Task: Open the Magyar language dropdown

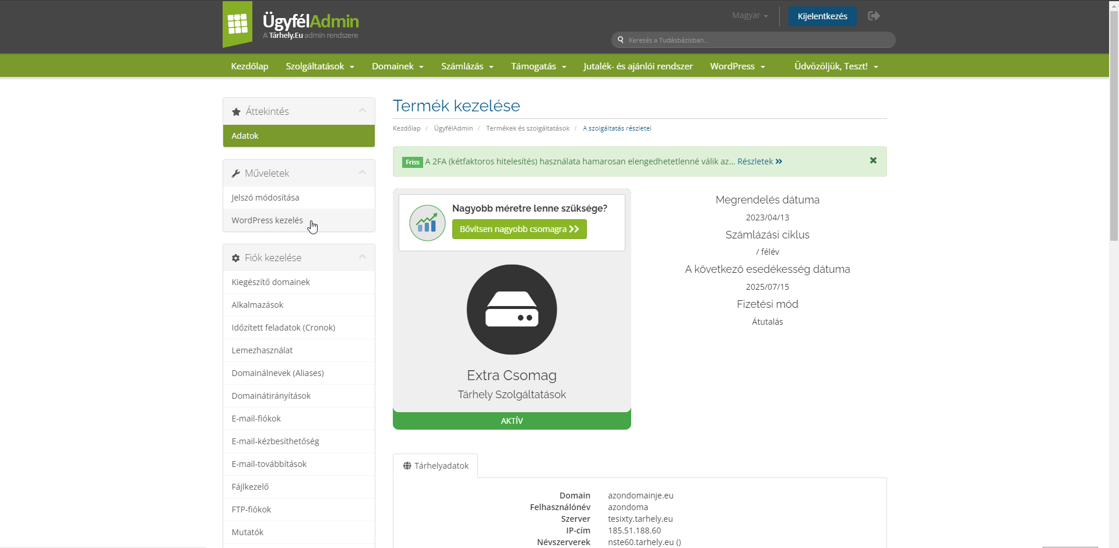Action: pyautogui.click(x=749, y=16)
